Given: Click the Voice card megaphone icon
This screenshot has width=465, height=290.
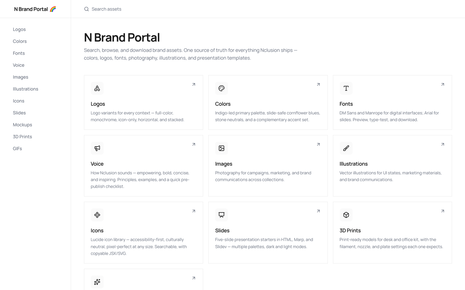Looking at the screenshot, I should [x=97, y=148].
